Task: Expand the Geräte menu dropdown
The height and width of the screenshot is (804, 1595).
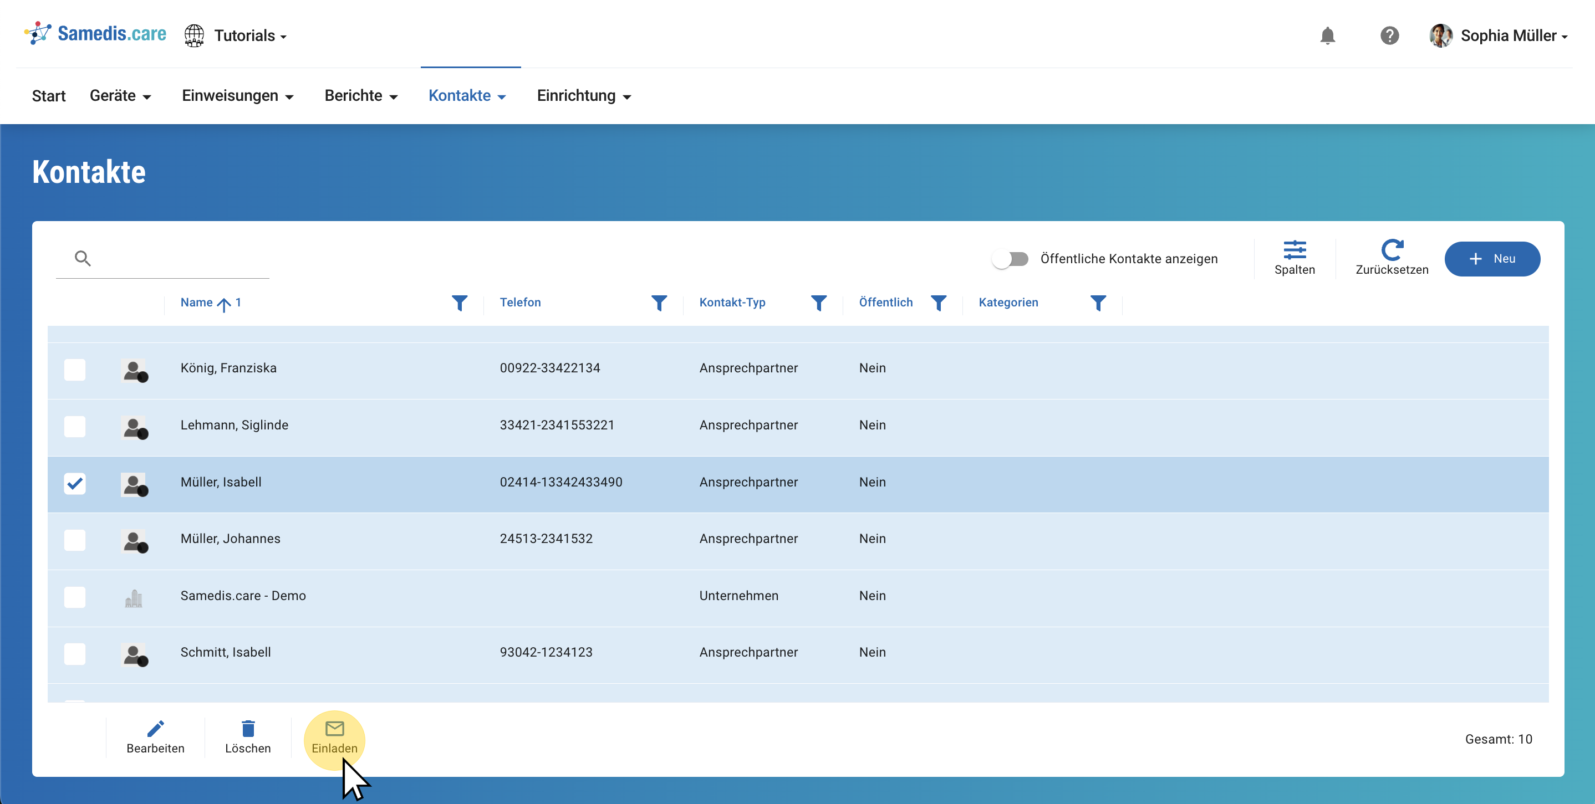Action: click(x=120, y=96)
